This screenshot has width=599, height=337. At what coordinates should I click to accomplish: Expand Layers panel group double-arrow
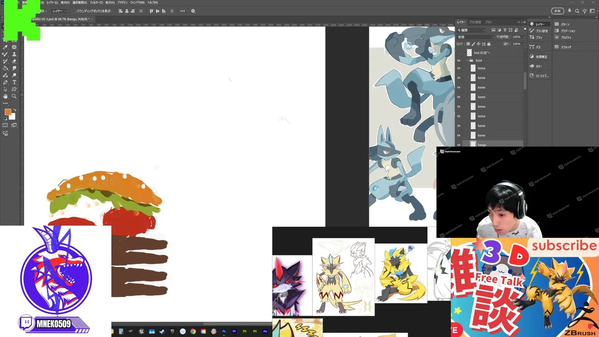519,22
